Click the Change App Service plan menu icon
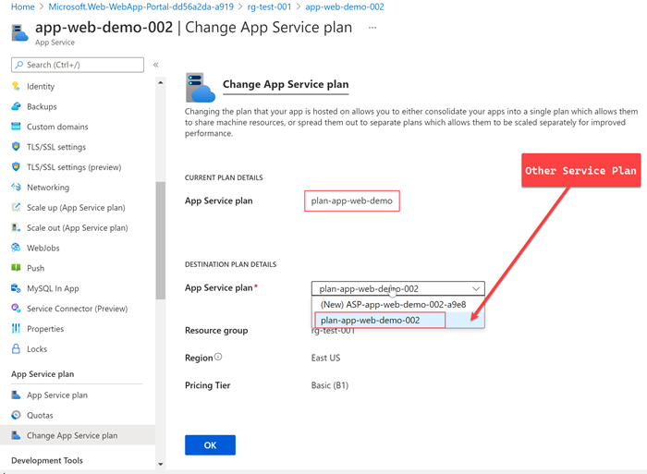This screenshot has width=647, height=474. click(x=16, y=435)
